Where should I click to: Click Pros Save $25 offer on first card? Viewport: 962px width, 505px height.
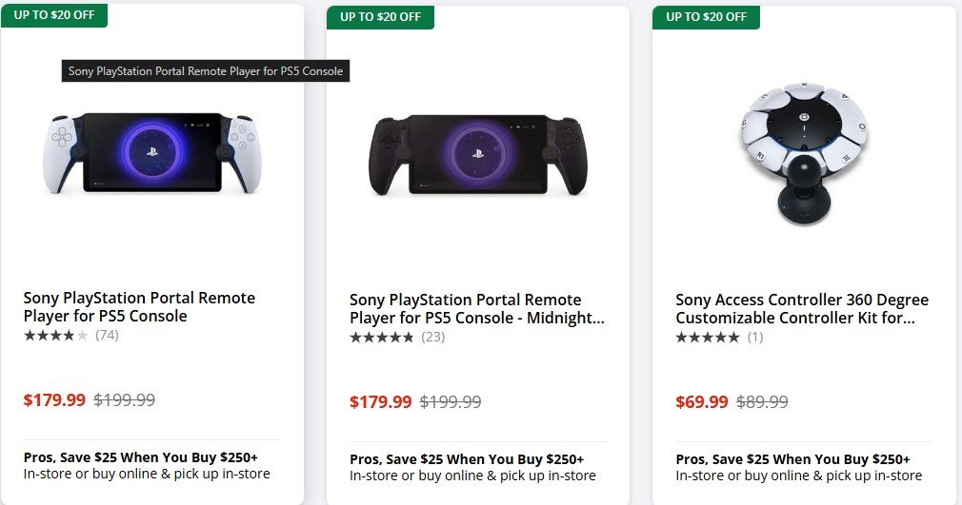[140, 457]
